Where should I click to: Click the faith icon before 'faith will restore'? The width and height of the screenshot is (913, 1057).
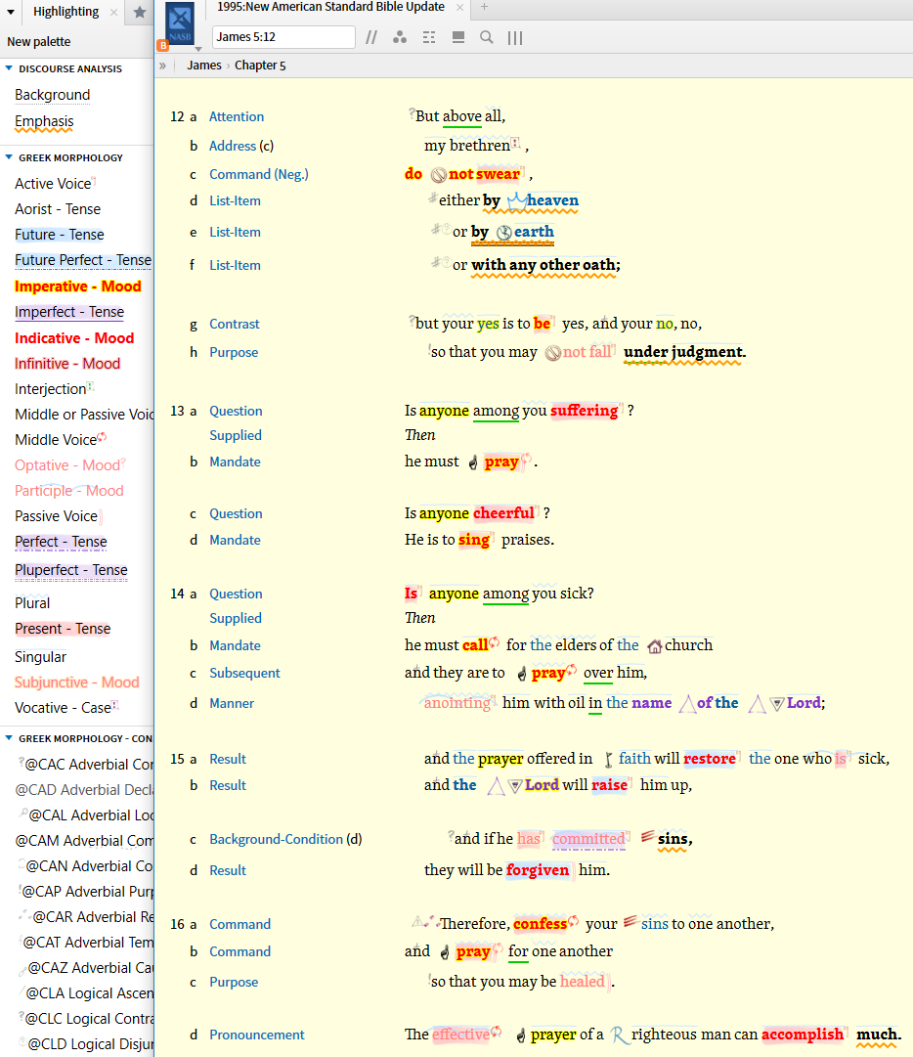(608, 760)
